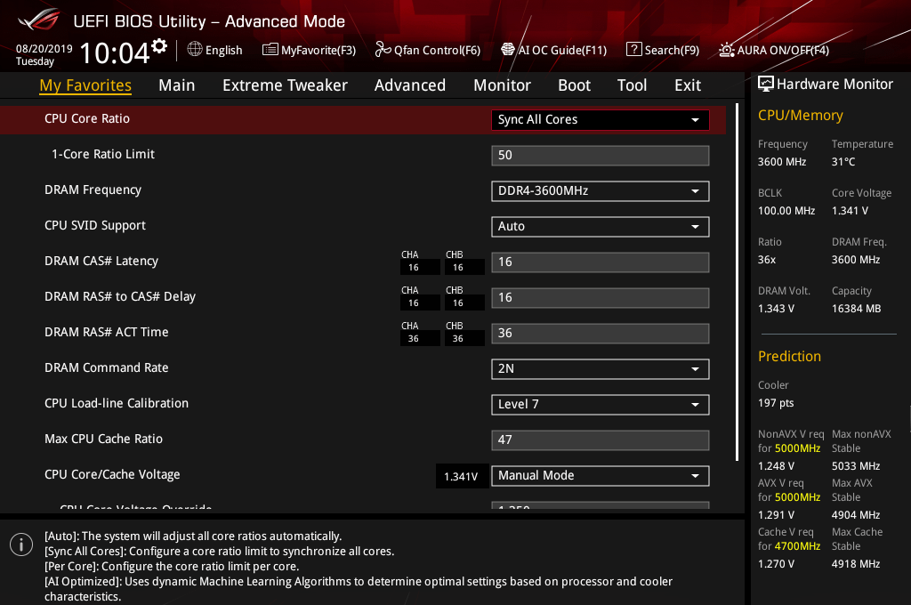Click the MyFavorite list icon

270,50
